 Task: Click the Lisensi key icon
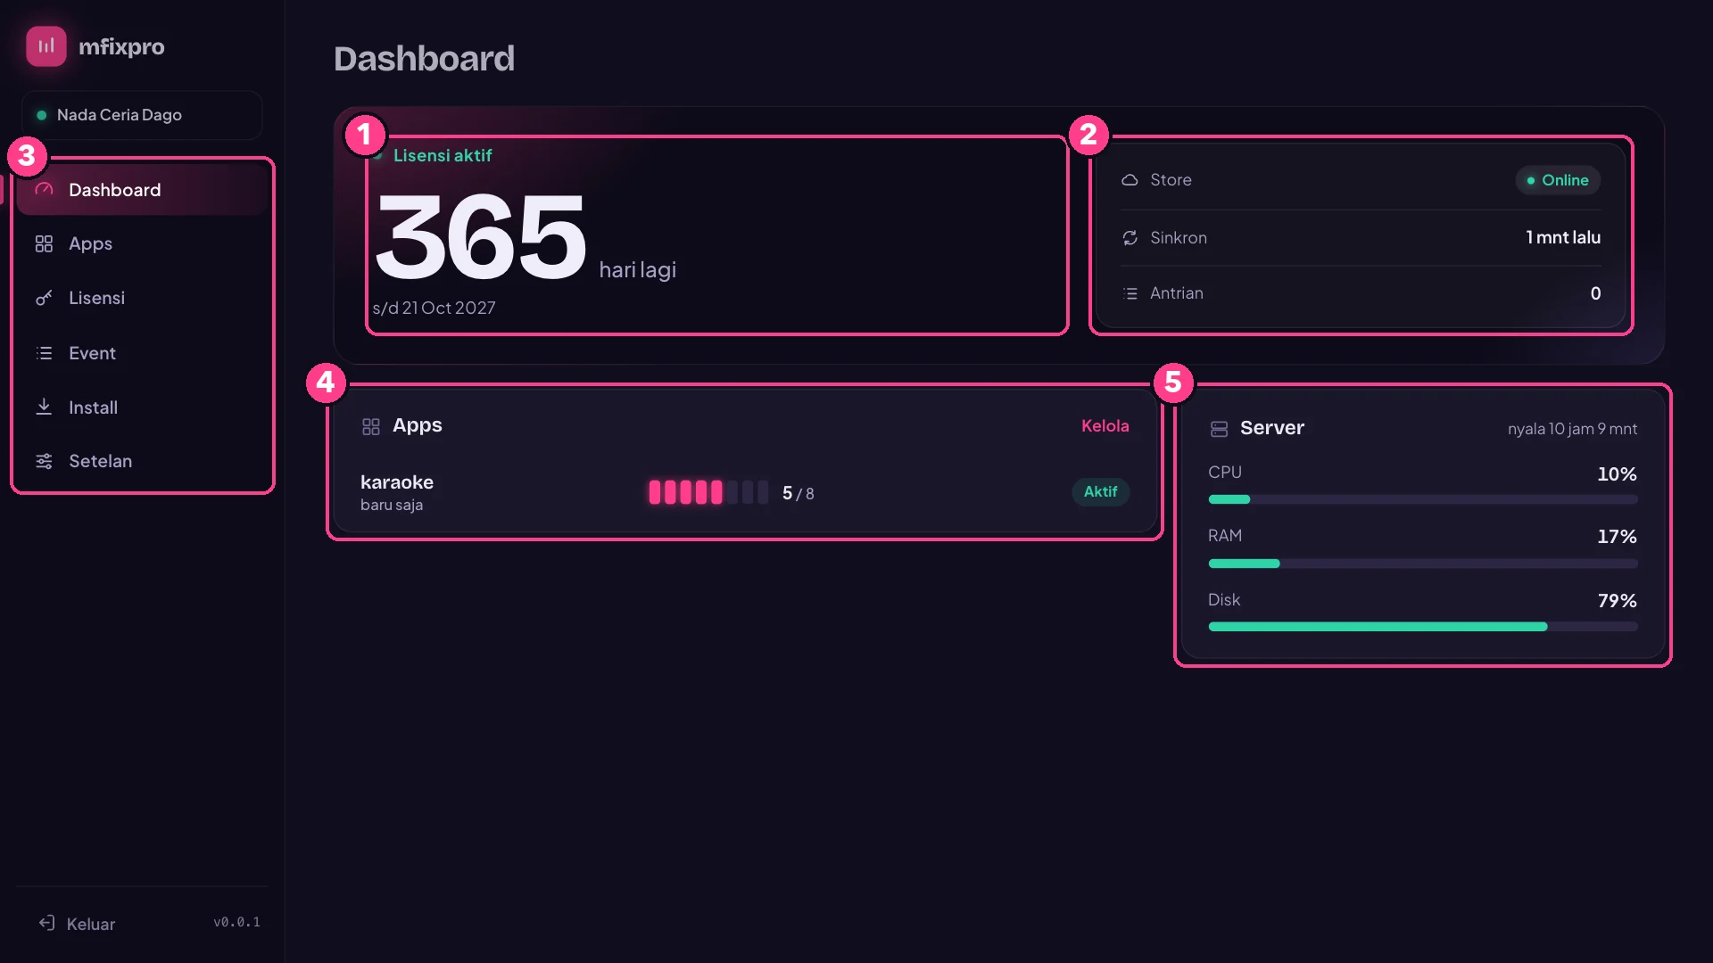44,298
